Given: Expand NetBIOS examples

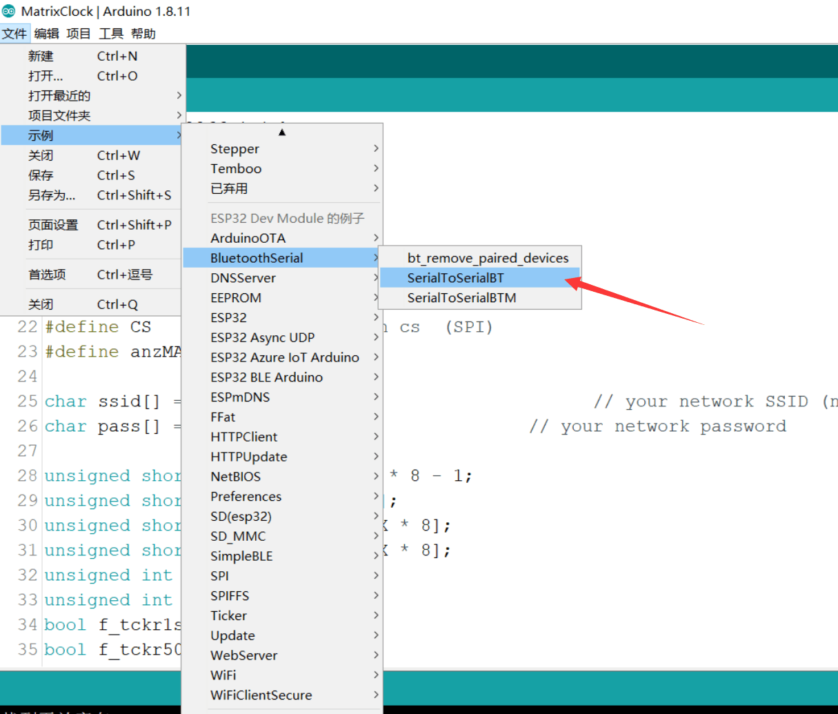Looking at the screenshot, I should click(282, 477).
